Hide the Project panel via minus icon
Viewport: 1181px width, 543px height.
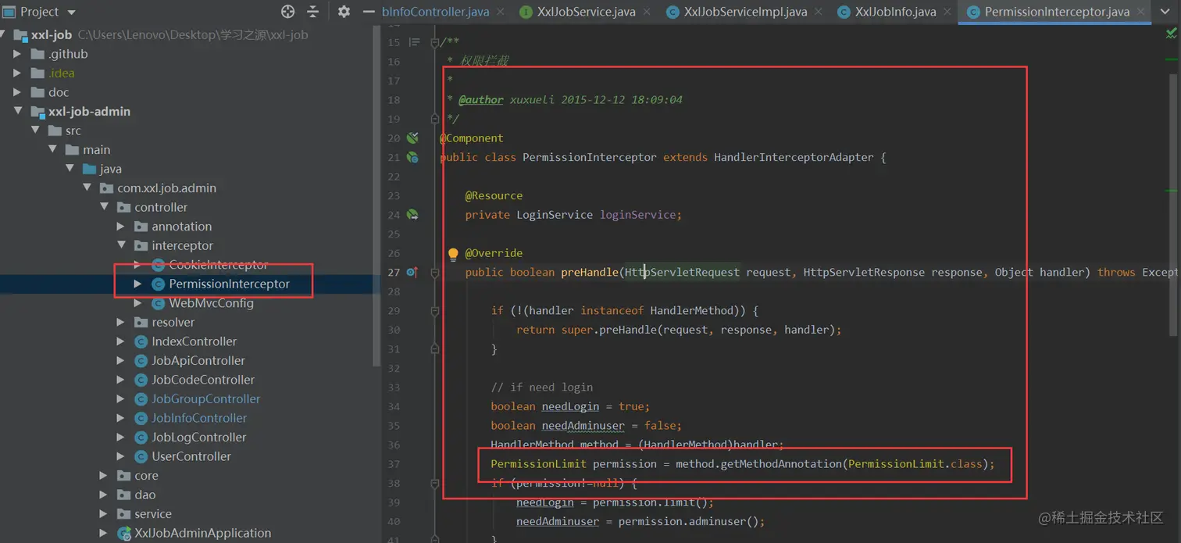(x=369, y=12)
